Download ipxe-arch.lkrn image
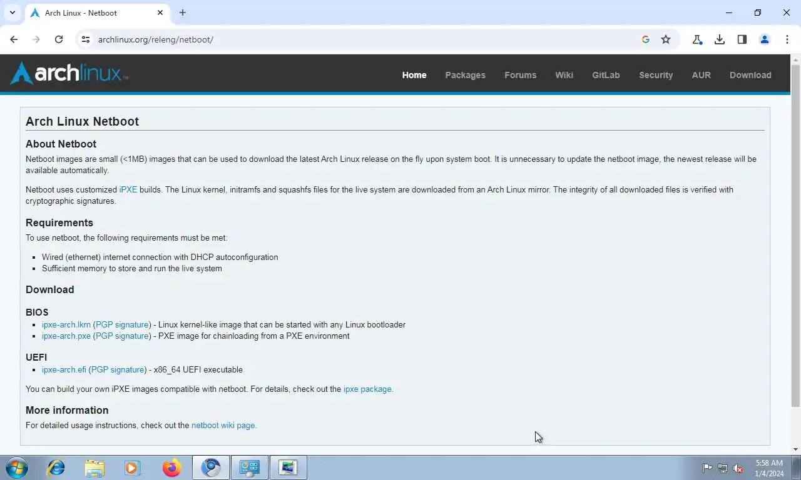Screen dimensions: 801x480 tap(66, 324)
